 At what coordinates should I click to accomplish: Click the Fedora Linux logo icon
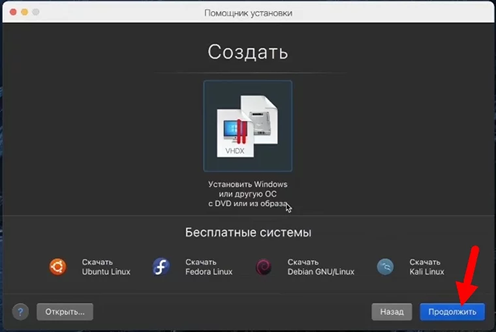161,267
